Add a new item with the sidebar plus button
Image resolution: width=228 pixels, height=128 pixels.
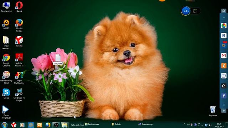[x=224, y=111]
